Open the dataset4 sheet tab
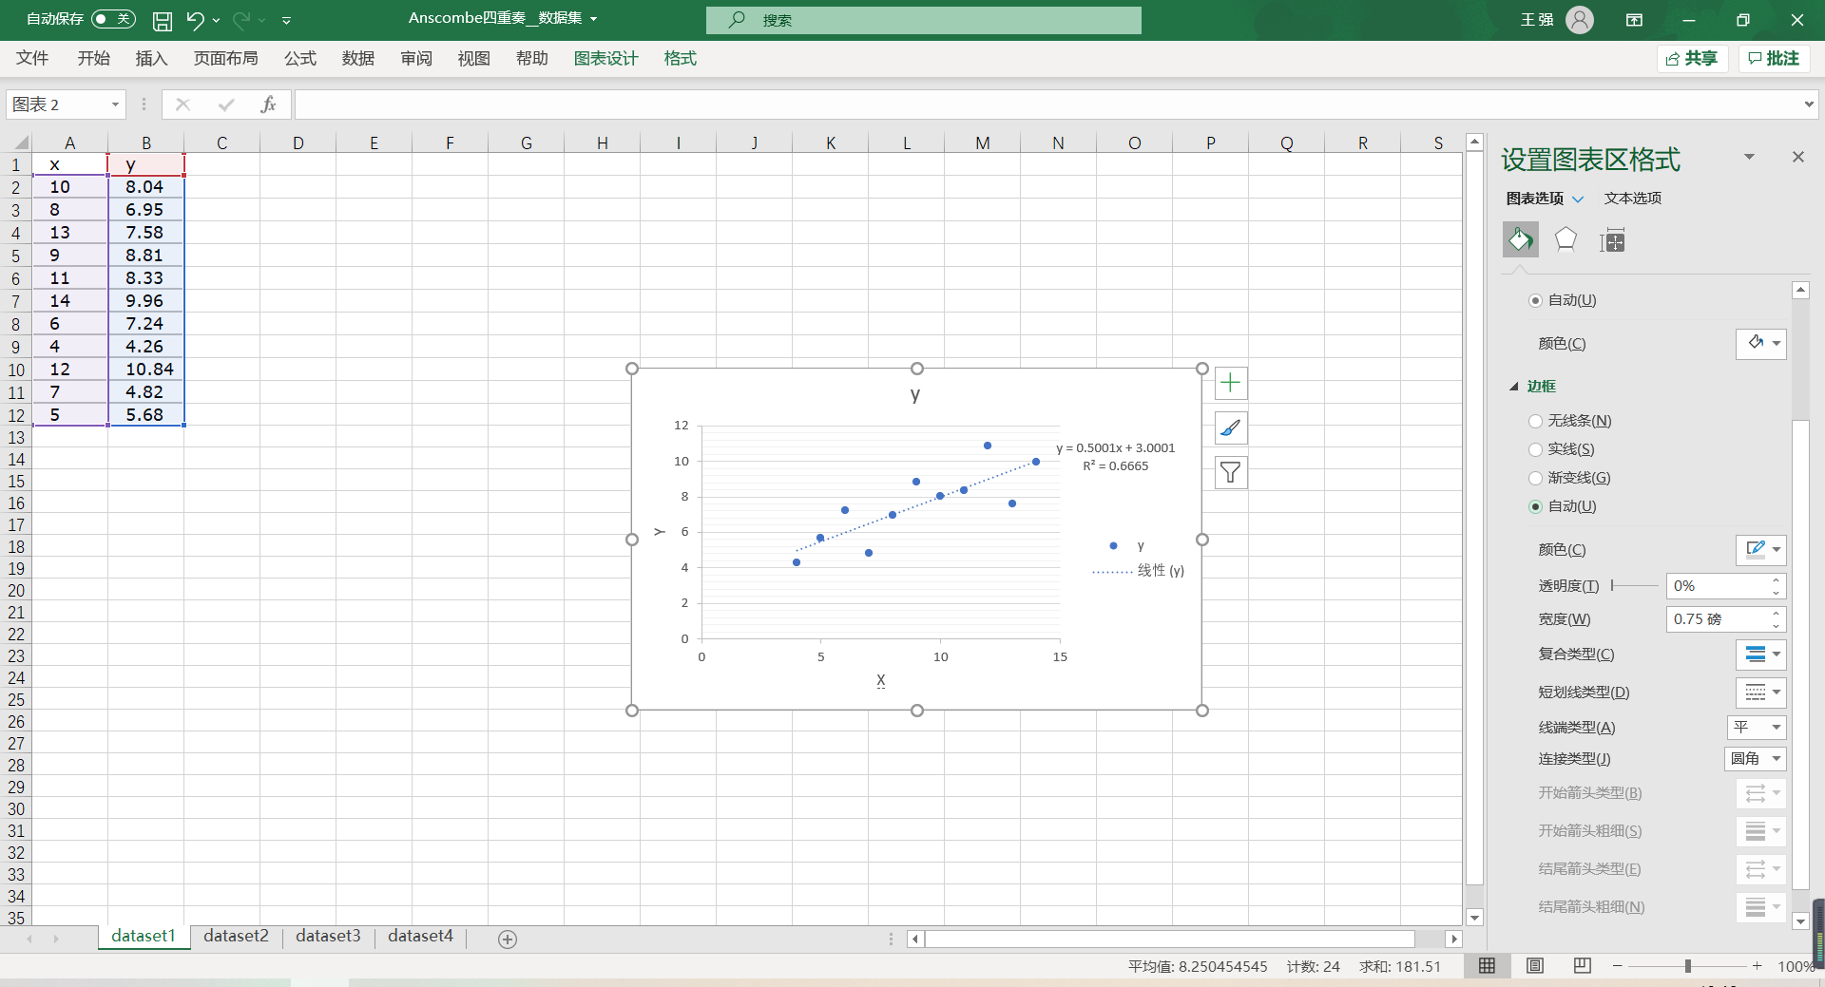The width and height of the screenshot is (1825, 987). point(420,937)
